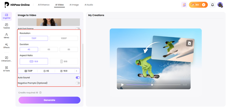Open the AI Tools sidebar item
228x109 pixels.
[x=6, y=69]
